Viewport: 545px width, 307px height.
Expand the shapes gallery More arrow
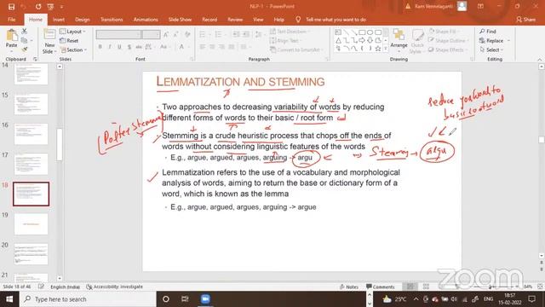[386, 49]
